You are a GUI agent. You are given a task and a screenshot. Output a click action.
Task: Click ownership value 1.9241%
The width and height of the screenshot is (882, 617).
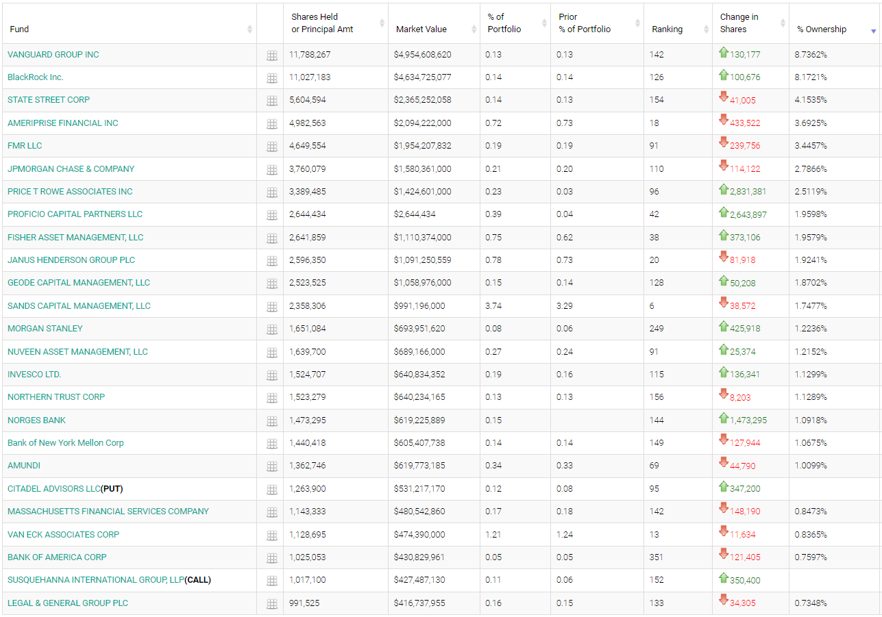[x=811, y=260]
